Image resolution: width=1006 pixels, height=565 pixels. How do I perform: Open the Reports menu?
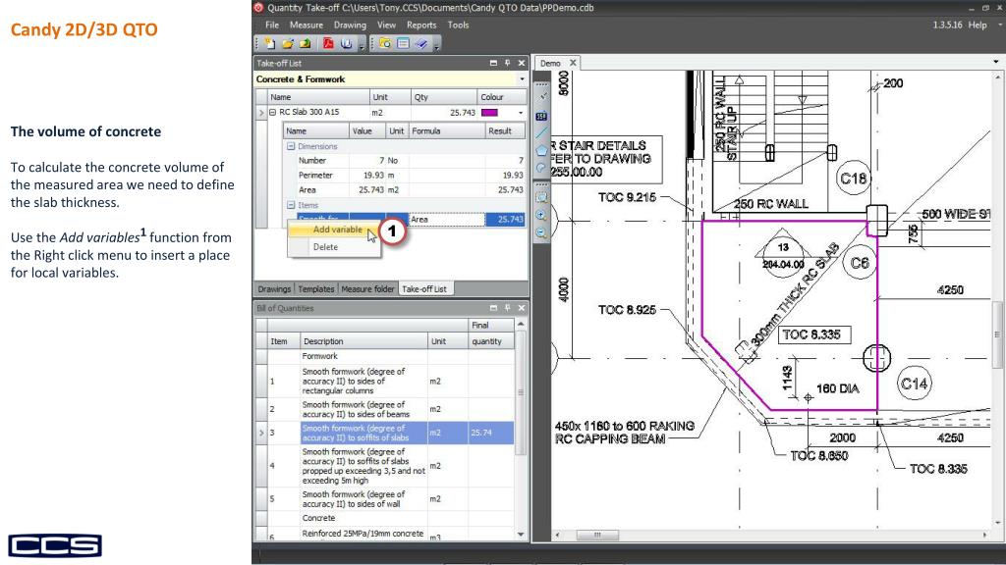click(421, 25)
